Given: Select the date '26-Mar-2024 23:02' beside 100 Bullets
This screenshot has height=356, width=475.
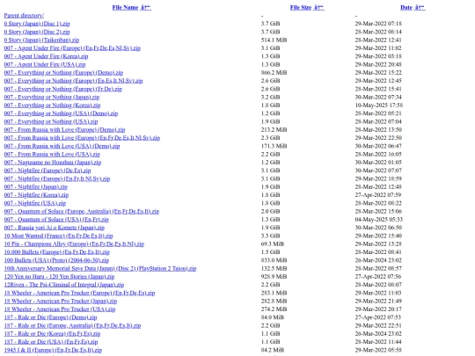Looking at the screenshot, I should (378, 261).
